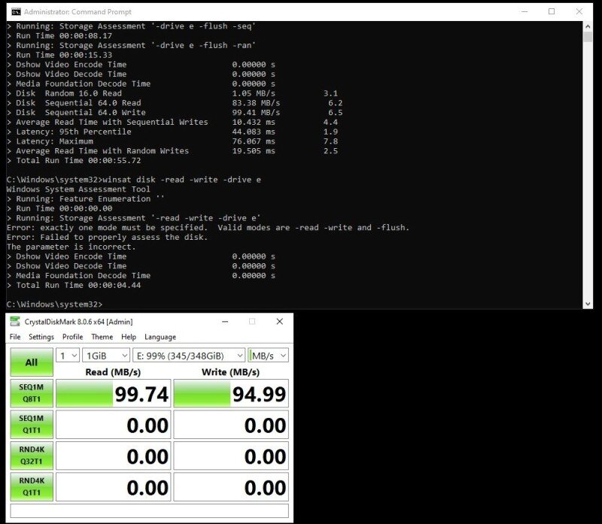Image resolution: width=602 pixels, height=524 pixels.
Task: Minimize the CrystalDiskMark window
Action: point(225,322)
